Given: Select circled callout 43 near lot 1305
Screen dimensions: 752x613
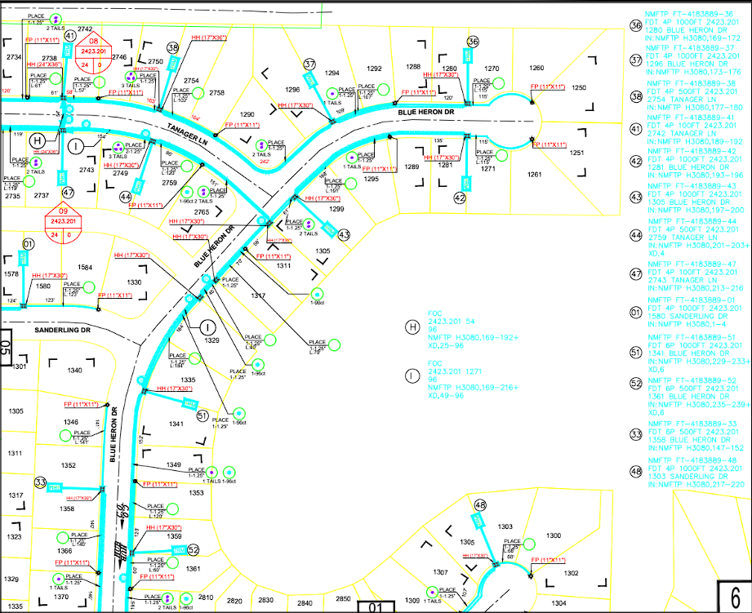Looking at the screenshot, I should click(344, 235).
